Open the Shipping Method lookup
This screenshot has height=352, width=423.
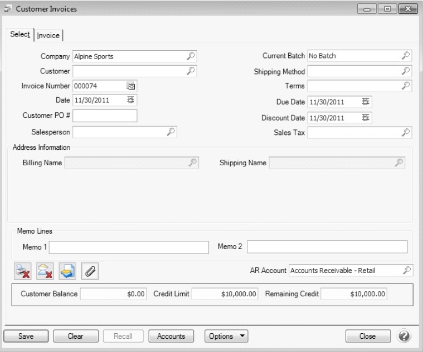click(406, 71)
